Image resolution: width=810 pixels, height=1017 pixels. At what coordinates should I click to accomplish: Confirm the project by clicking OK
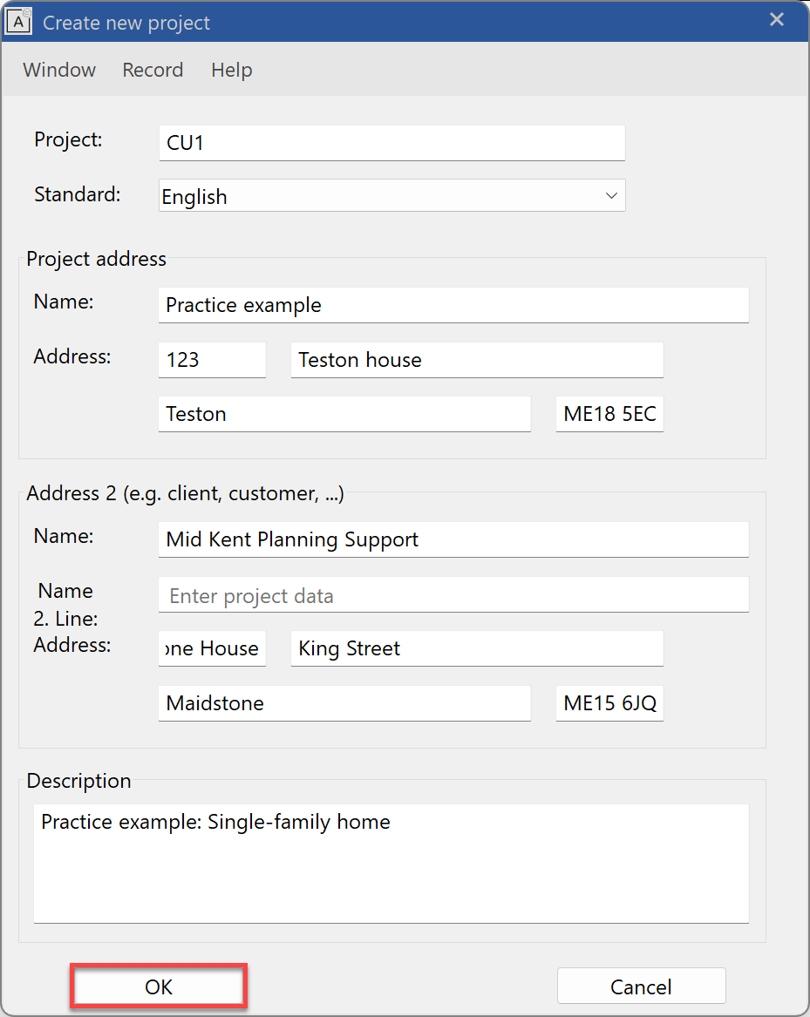click(x=157, y=986)
